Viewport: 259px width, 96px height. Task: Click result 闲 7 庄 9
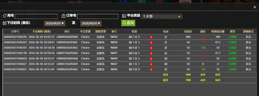134,37
